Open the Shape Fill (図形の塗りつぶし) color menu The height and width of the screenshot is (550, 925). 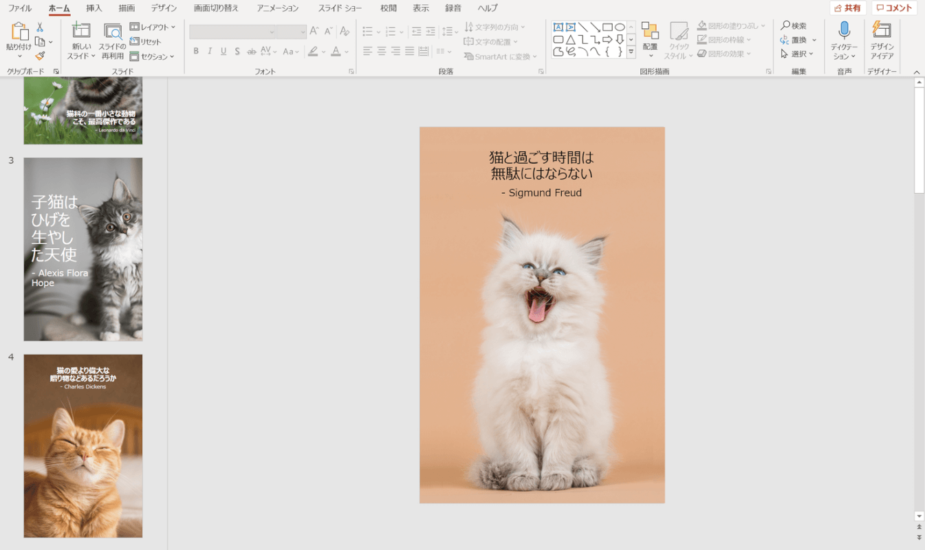731,26
